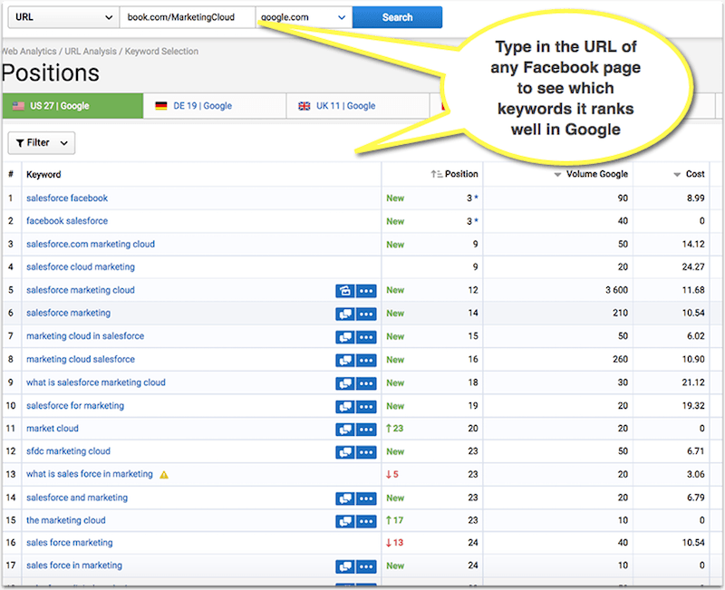The width and height of the screenshot is (725, 590).
Task: Click the red '13' position drop indicator
Action: point(394,542)
